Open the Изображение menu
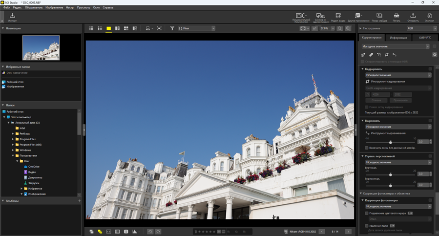 (54, 8)
